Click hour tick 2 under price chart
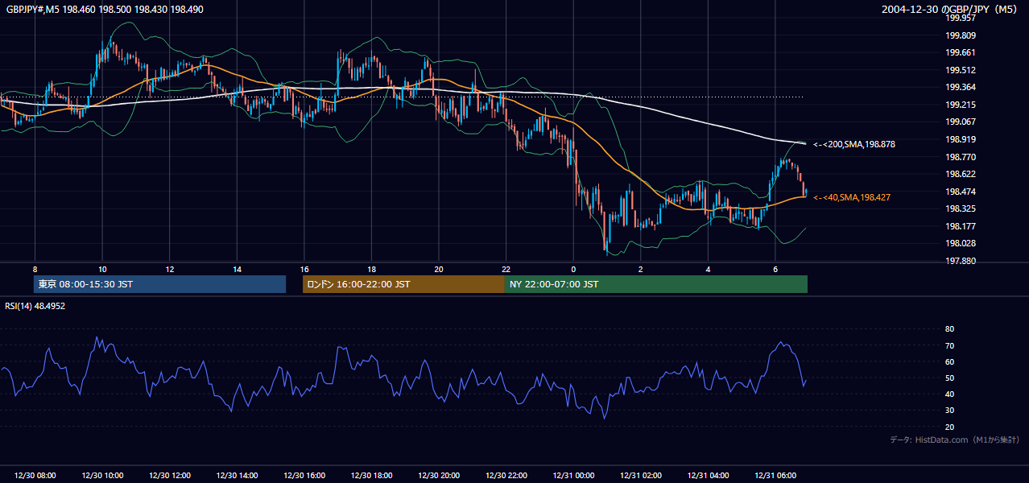This screenshot has width=1029, height=483. point(640,269)
